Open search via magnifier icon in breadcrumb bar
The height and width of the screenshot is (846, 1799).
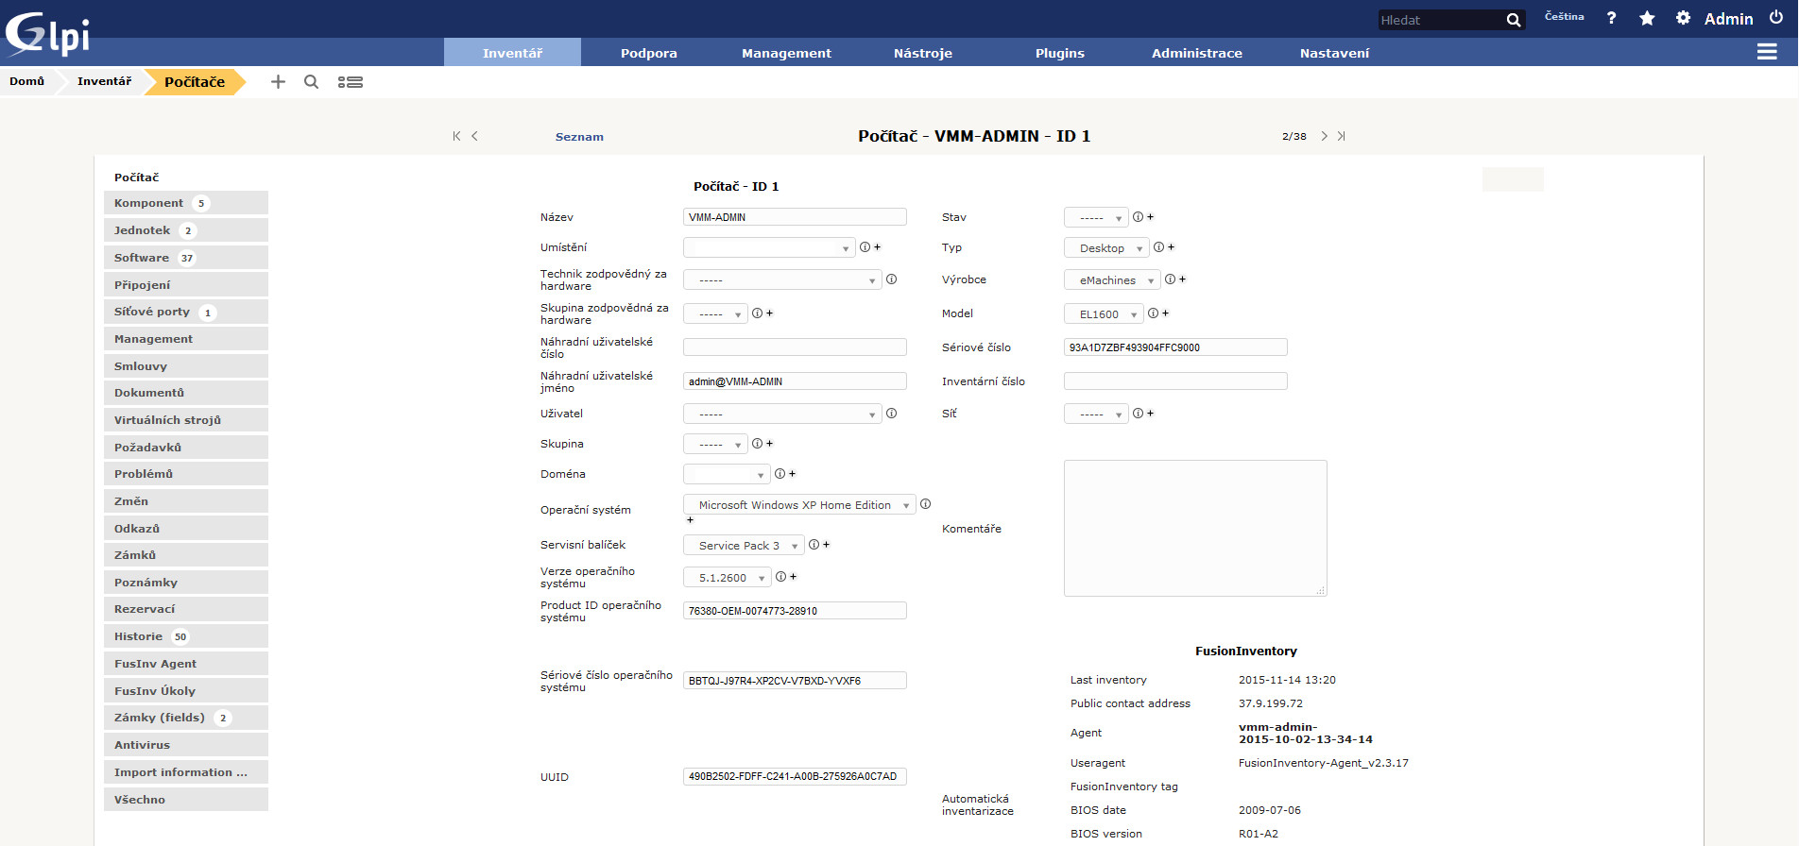(x=311, y=82)
